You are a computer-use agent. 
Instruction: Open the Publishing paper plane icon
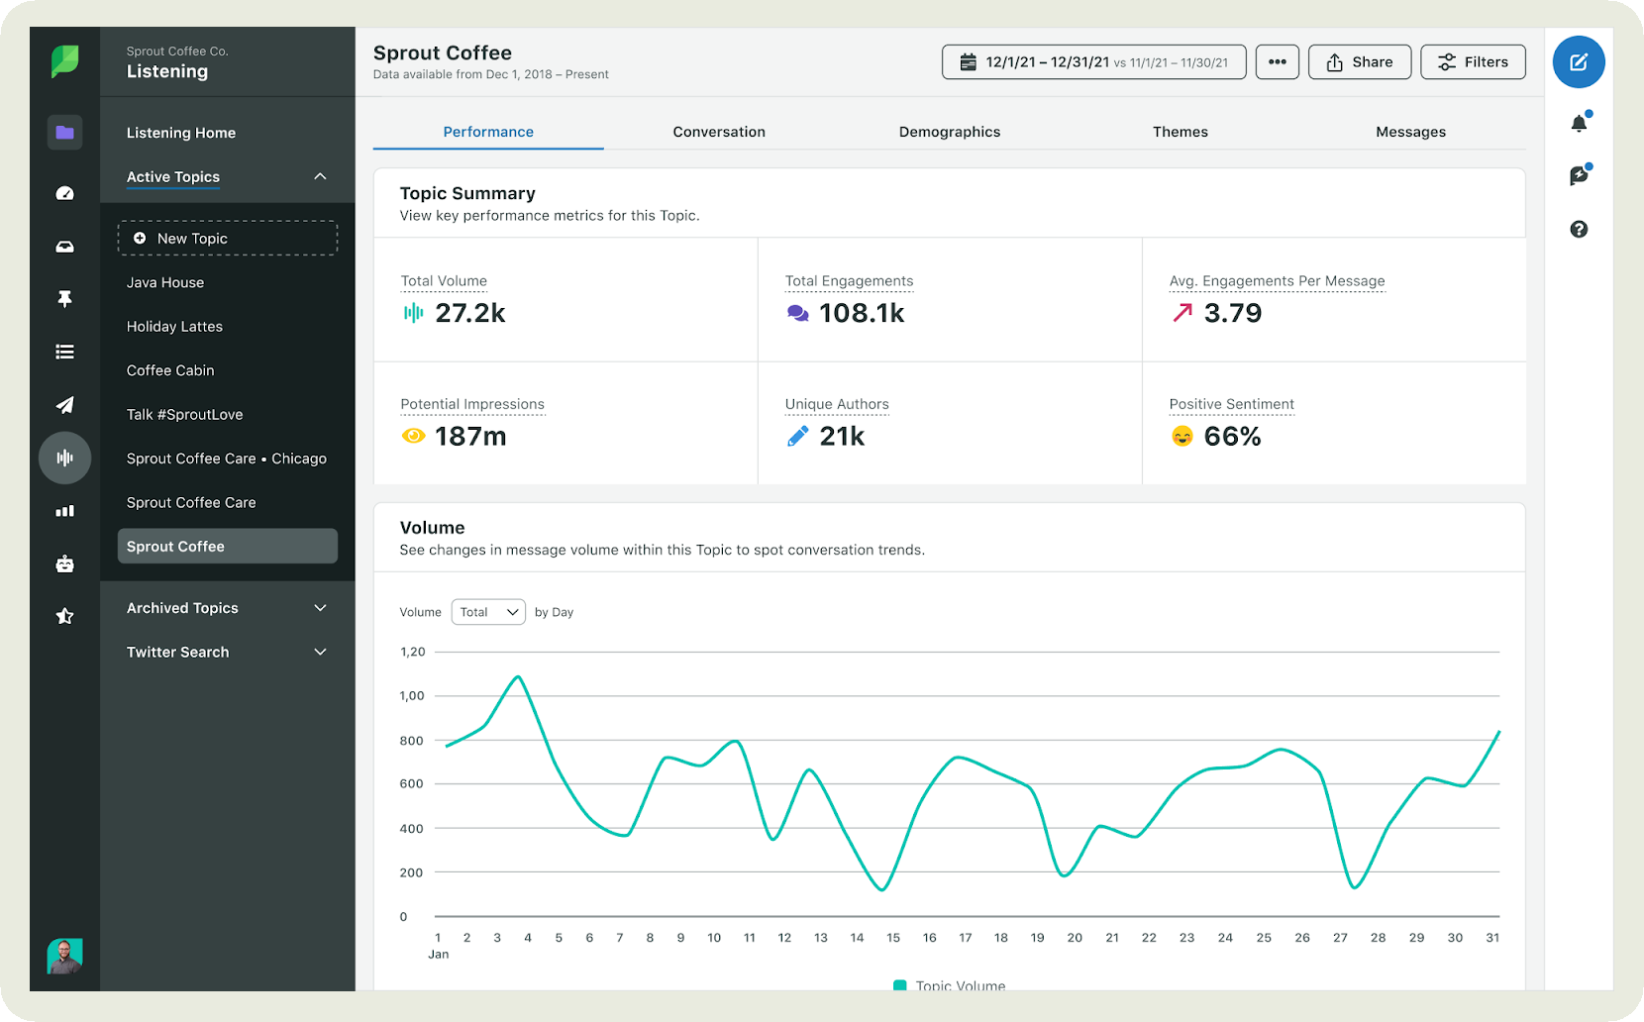[x=64, y=405]
